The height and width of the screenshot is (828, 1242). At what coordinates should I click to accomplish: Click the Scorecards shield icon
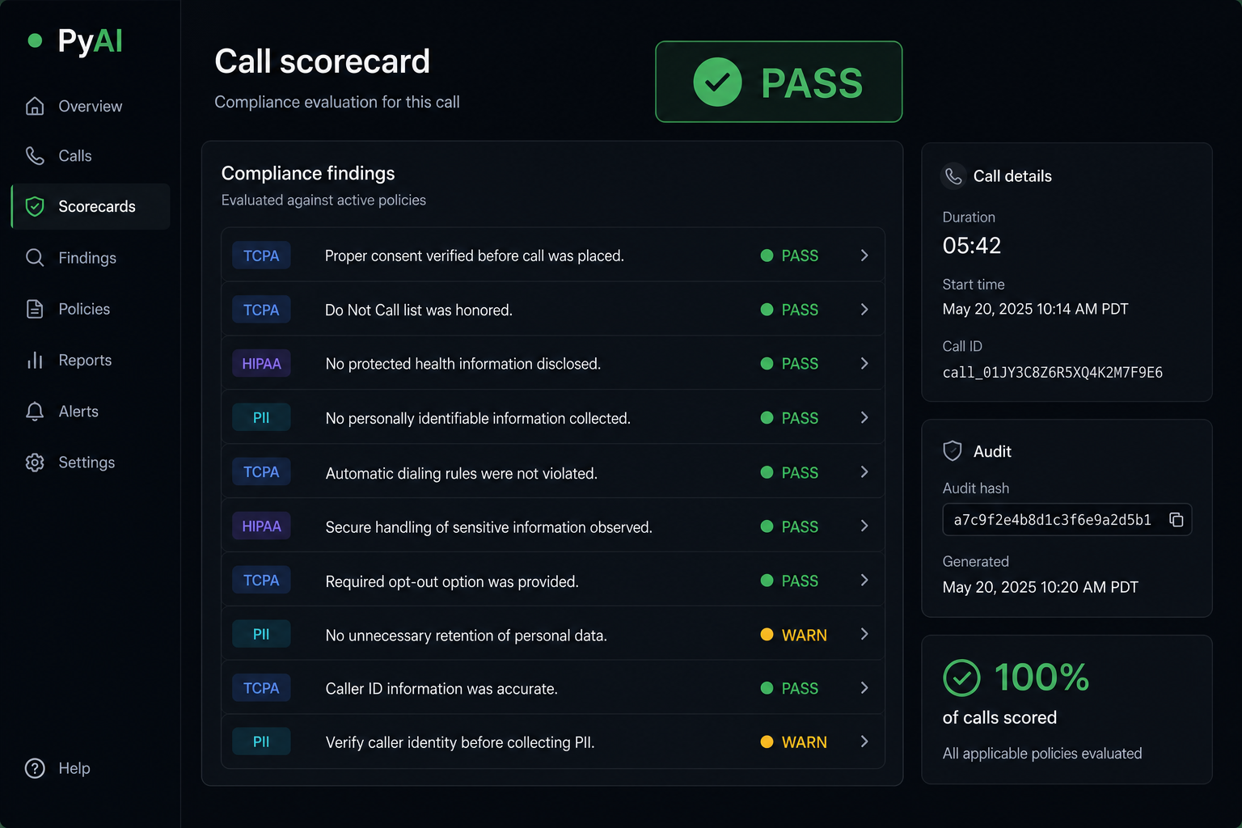35,206
